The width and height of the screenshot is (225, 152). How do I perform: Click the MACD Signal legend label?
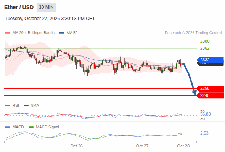click(48, 127)
